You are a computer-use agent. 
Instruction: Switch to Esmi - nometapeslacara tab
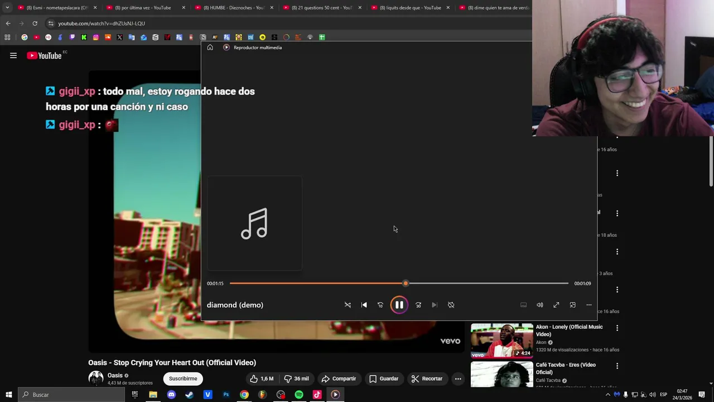(x=57, y=8)
